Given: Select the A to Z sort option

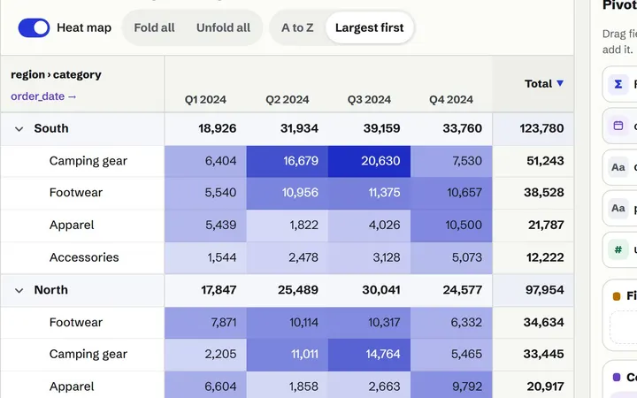Looking at the screenshot, I should (x=297, y=27).
